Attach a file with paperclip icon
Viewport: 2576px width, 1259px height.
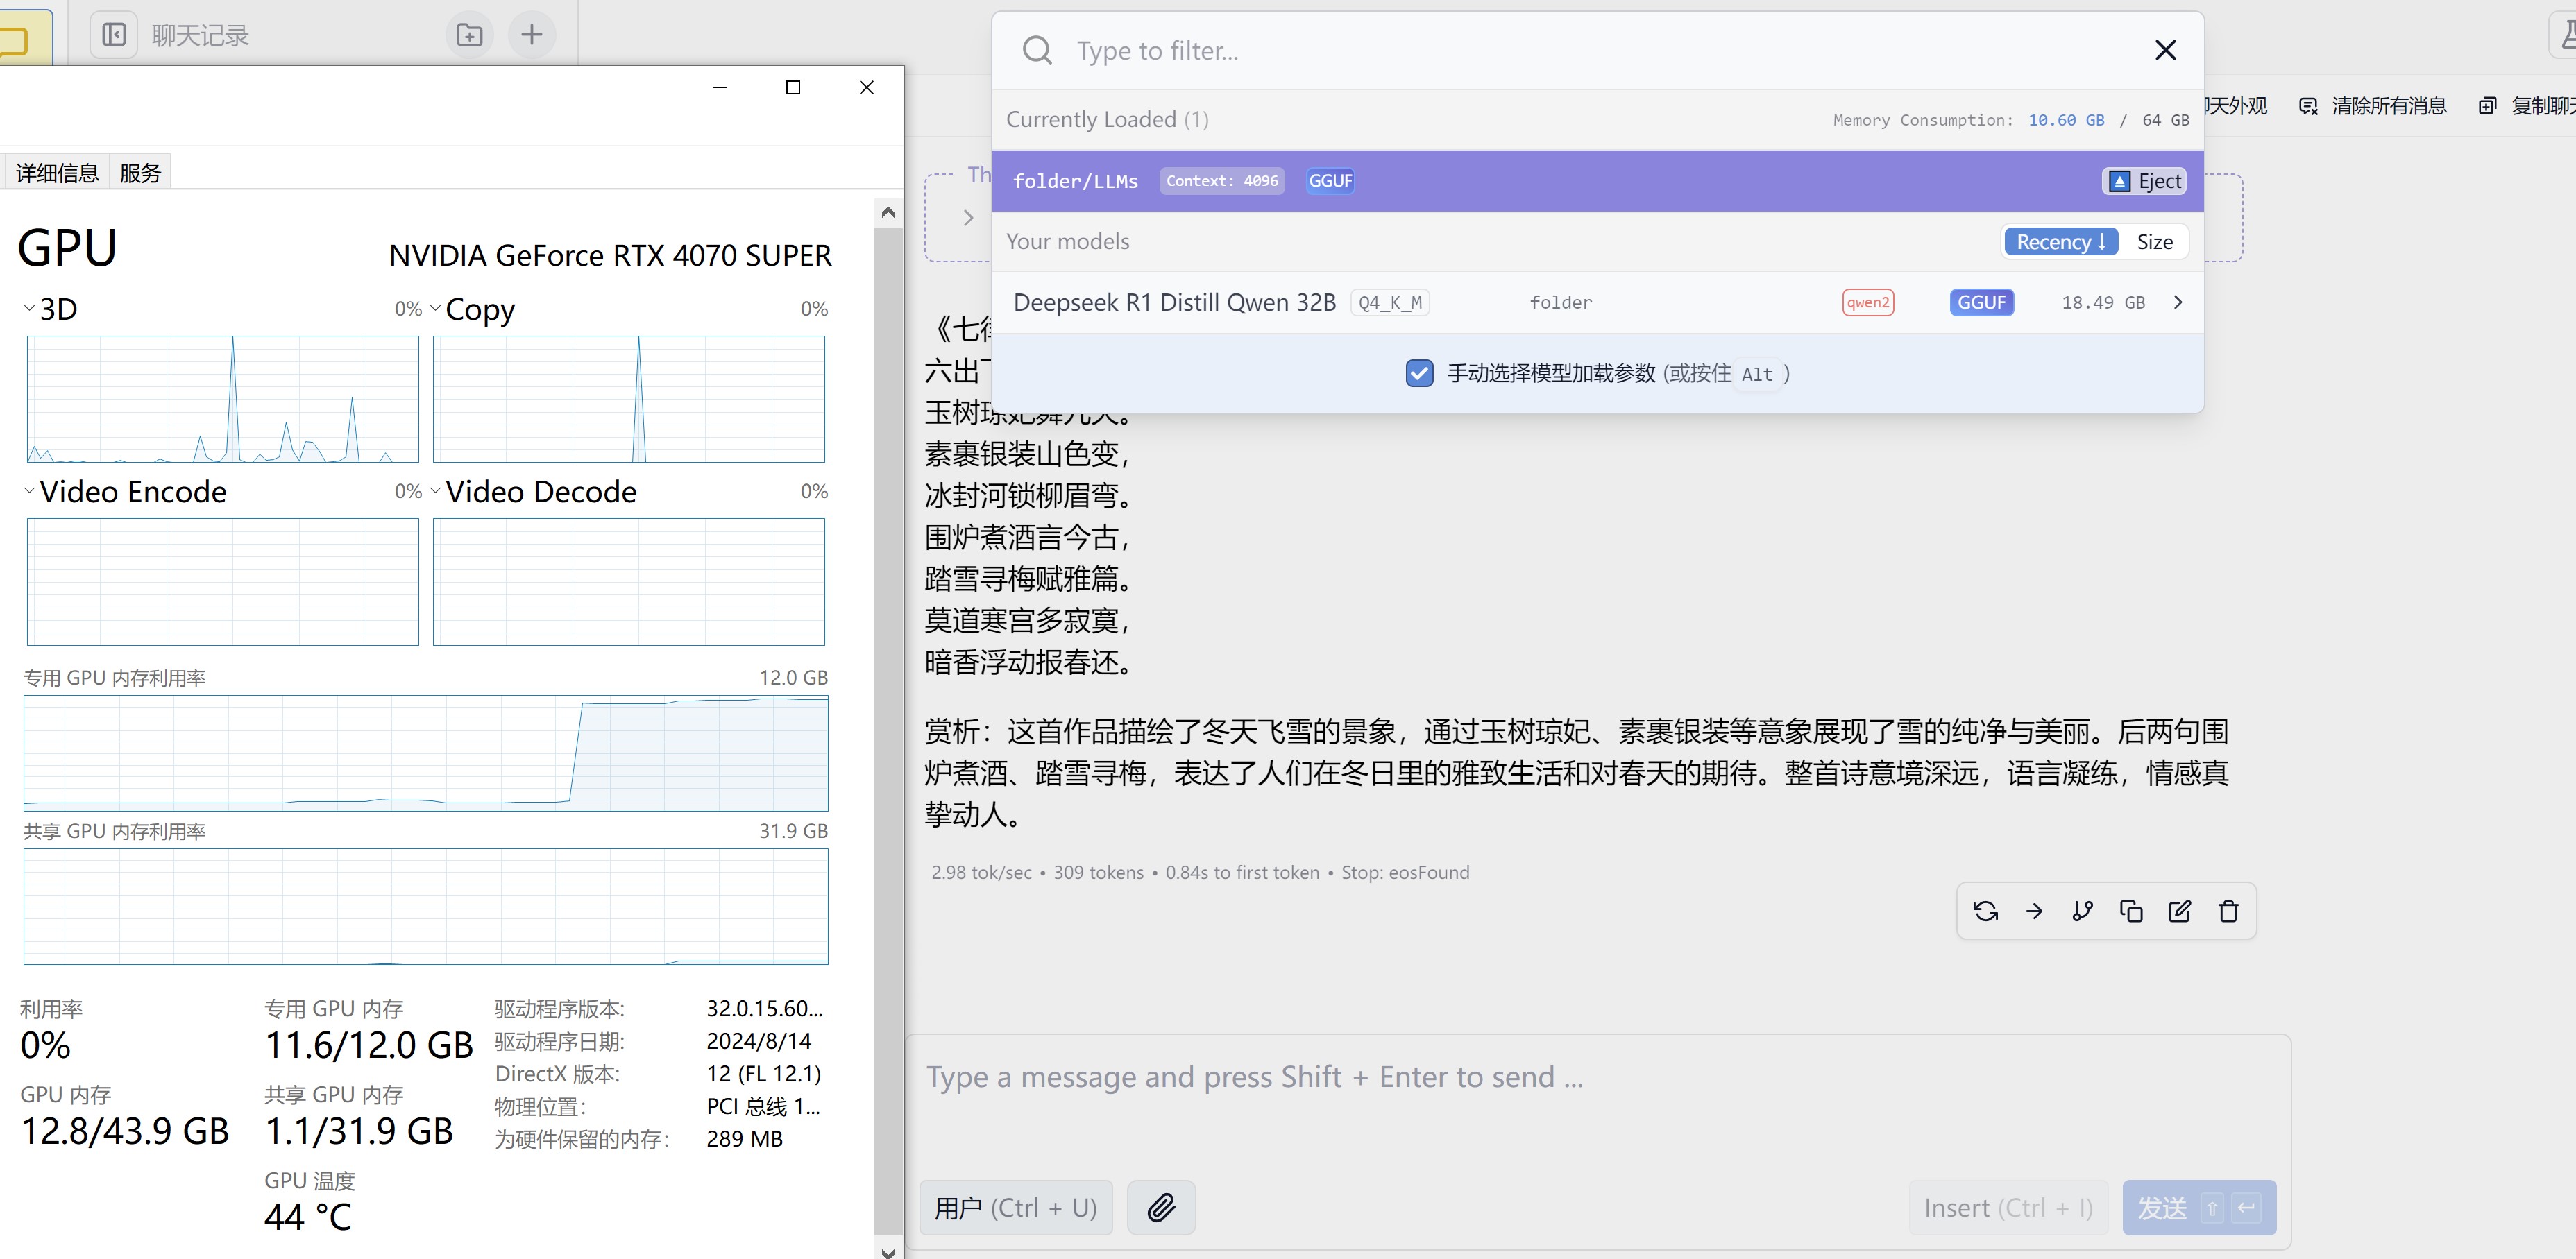[x=1161, y=1207]
